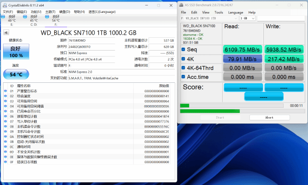Open the WD_BLACK SN7100 drive dropdown
The height and width of the screenshot is (185, 308).
209,18
